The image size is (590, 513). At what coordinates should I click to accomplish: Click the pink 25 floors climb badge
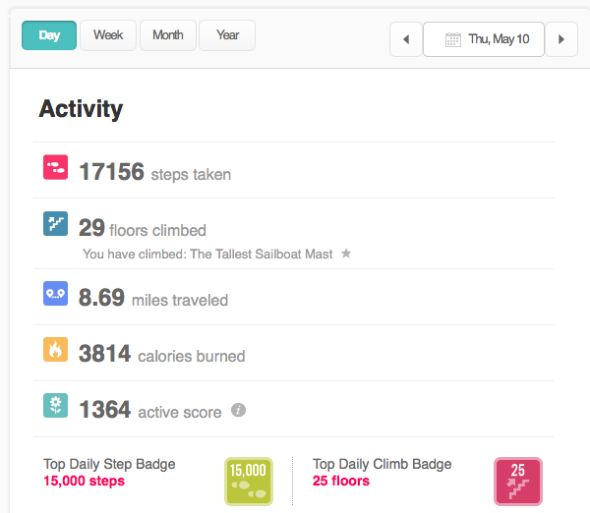point(518,482)
